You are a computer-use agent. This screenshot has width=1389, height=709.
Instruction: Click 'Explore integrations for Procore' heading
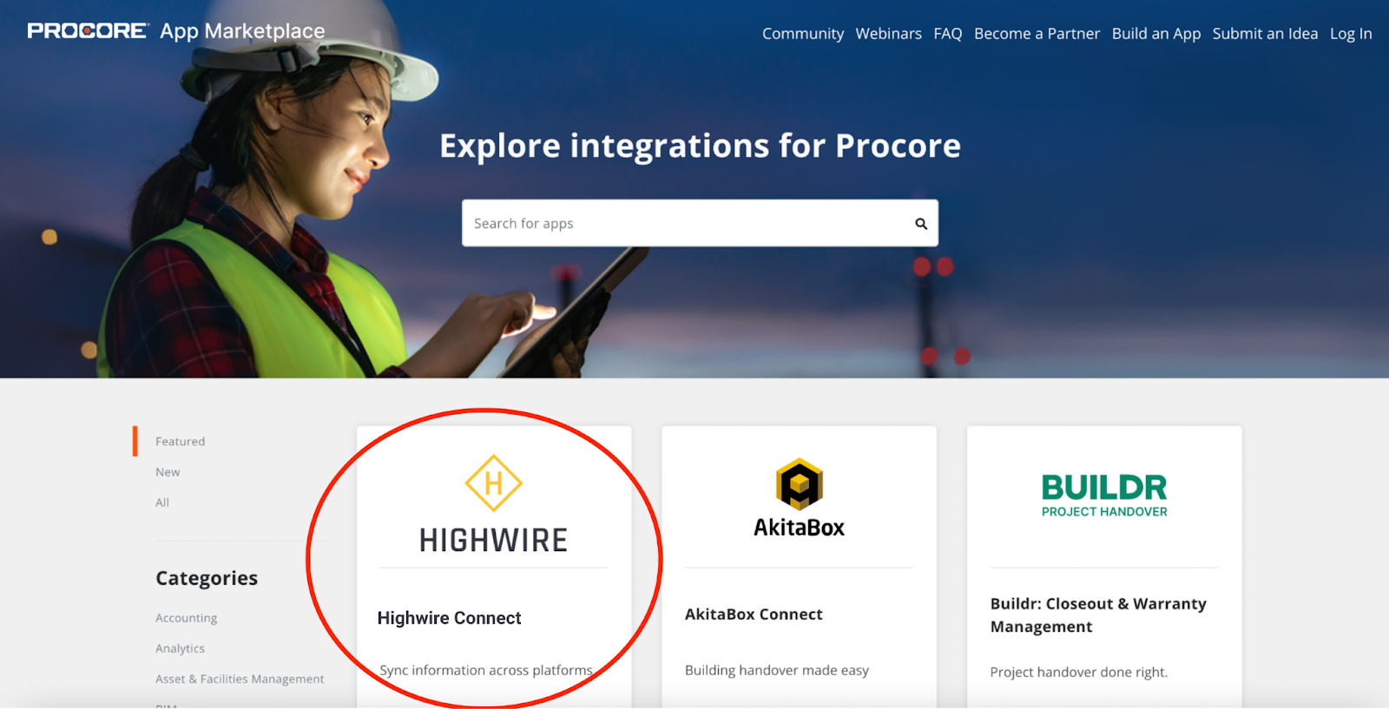point(700,146)
